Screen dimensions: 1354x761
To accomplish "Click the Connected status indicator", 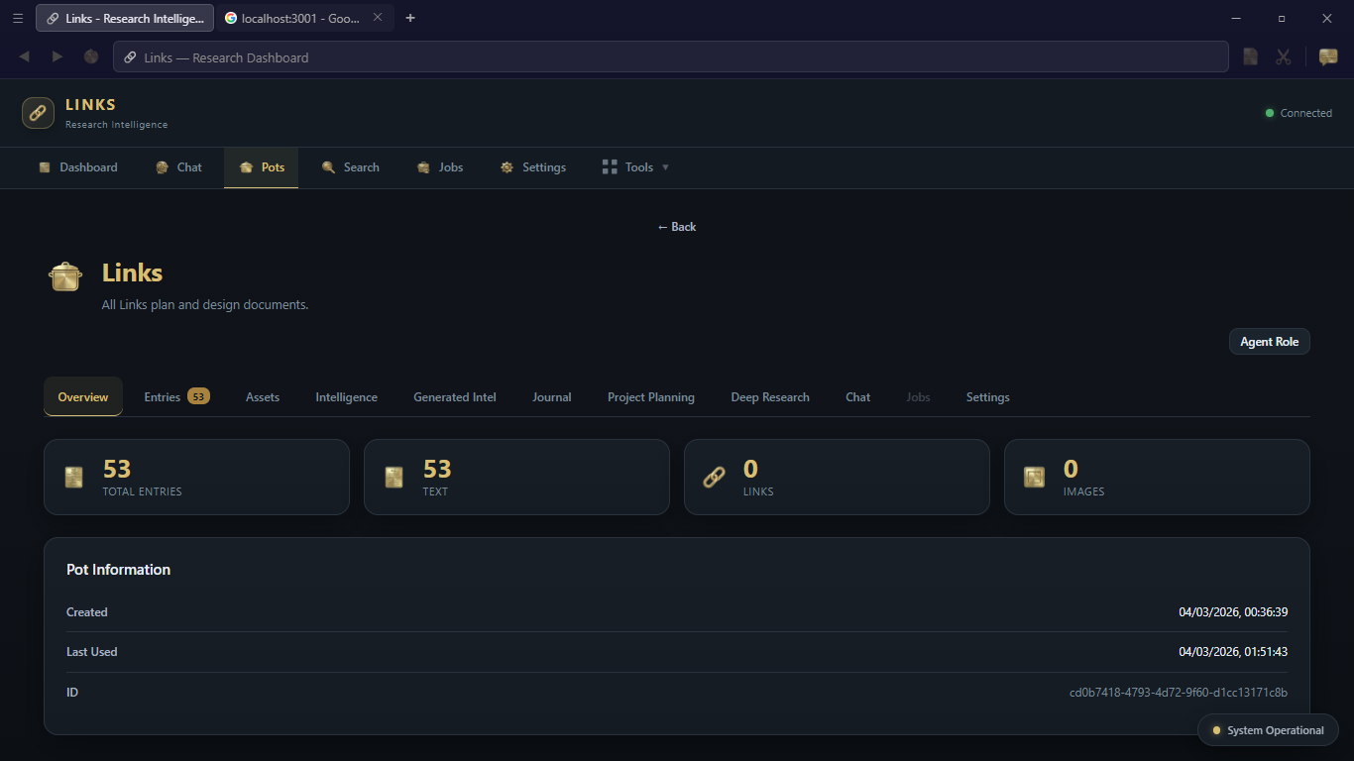I will coord(1299,113).
